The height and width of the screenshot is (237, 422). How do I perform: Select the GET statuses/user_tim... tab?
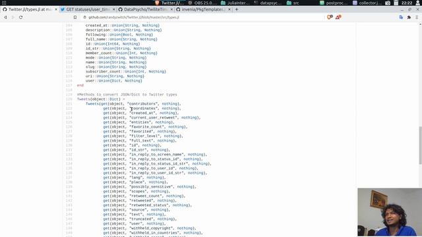pos(88,9)
